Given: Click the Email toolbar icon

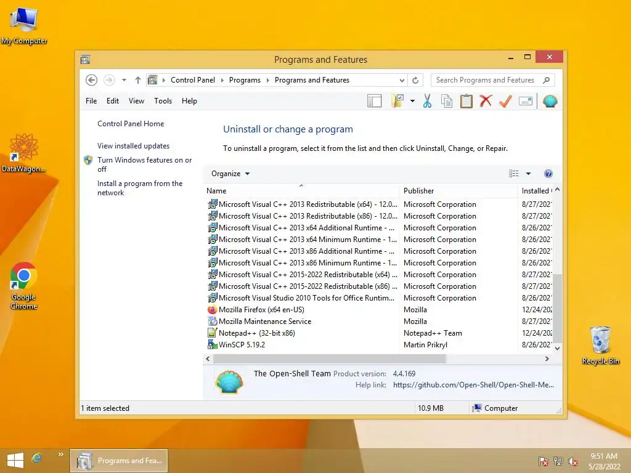Looking at the screenshot, I should pyautogui.click(x=526, y=101).
